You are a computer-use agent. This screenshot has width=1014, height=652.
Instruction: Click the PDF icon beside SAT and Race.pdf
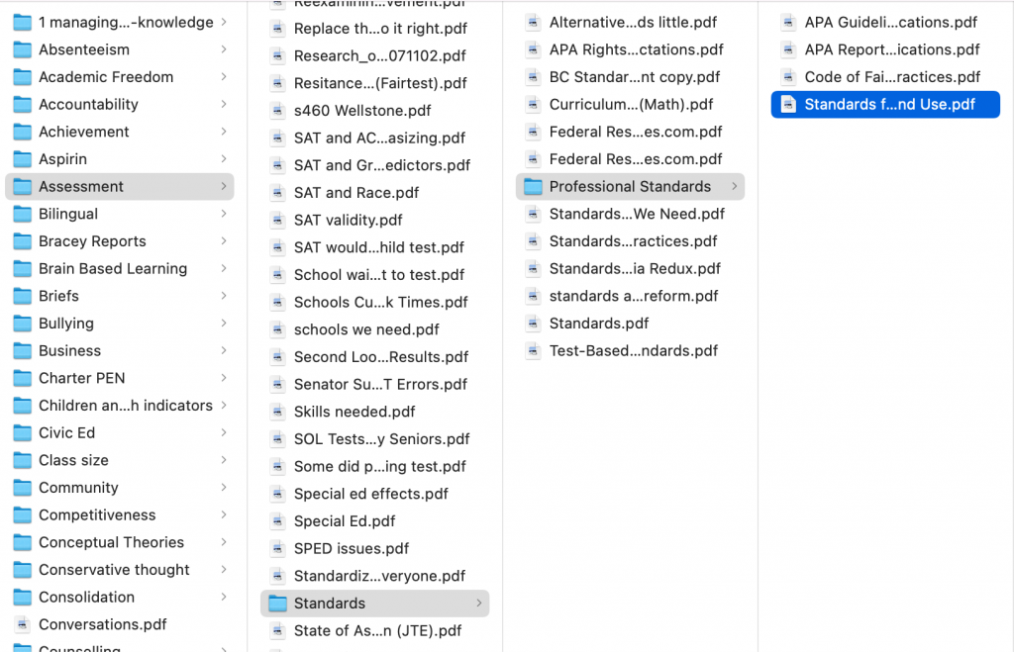pyautogui.click(x=278, y=192)
